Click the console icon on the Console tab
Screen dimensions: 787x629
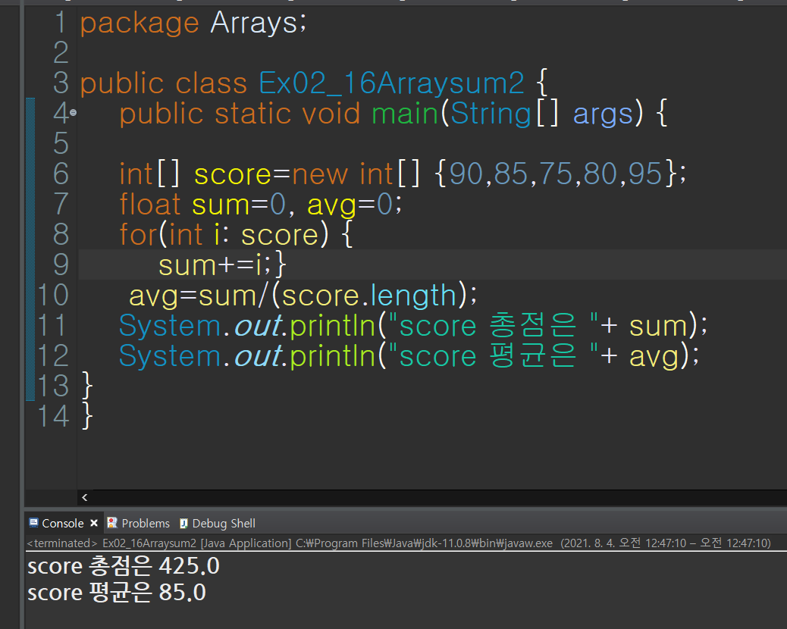point(34,523)
